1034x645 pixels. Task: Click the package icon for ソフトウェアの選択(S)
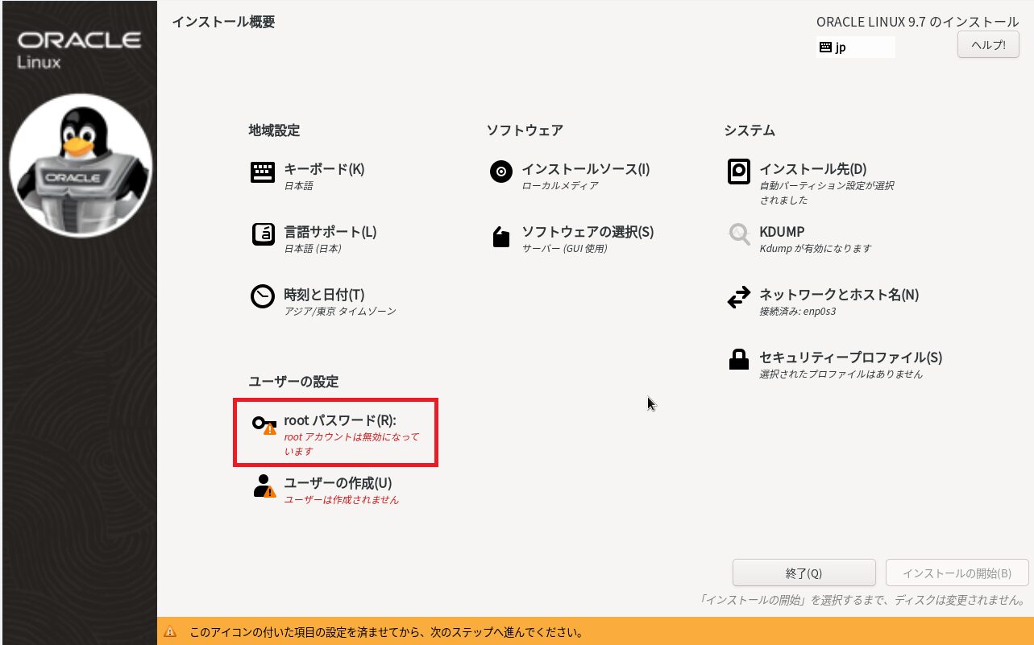coord(501,237)
